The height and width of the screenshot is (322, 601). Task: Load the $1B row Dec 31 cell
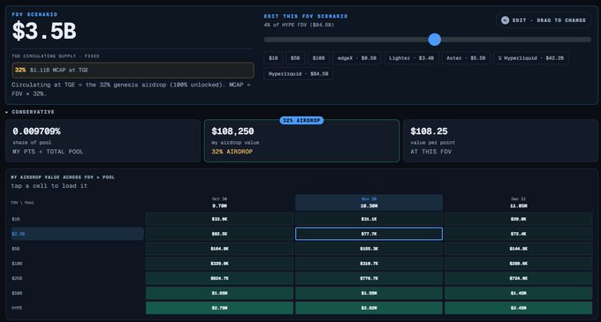tap(518, 219)
